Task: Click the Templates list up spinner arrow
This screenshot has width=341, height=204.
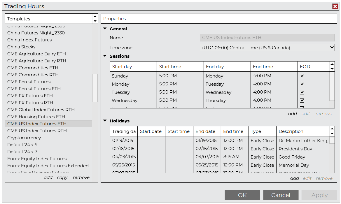Action: pos(95,17)
